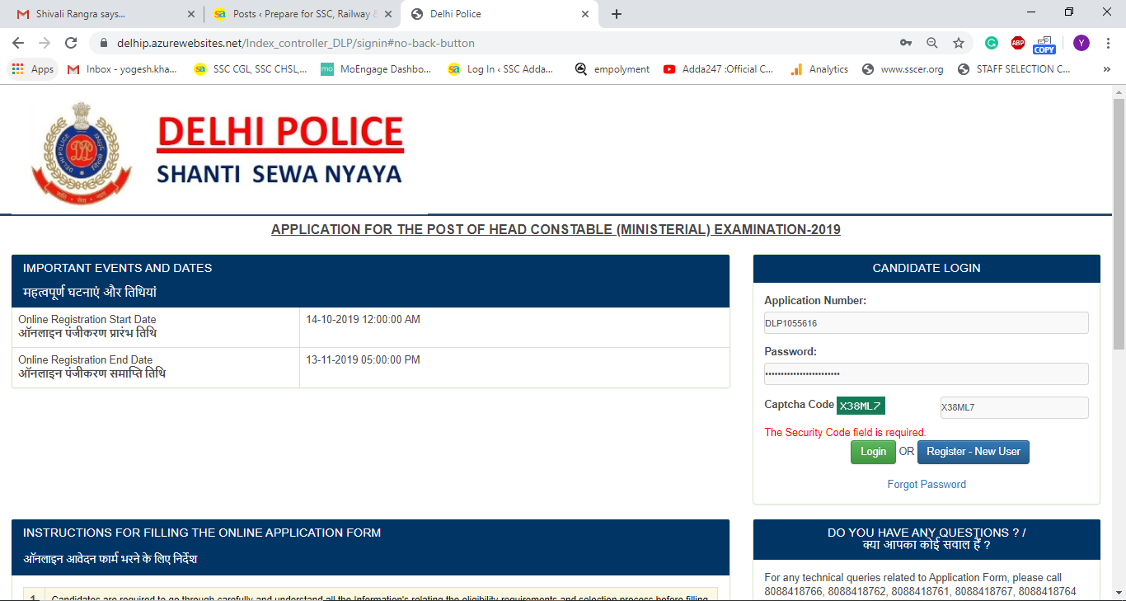This screenshot has width=1126, height=601.
Task: Open Log In SSC Adda bookmark
Action: pyautogui.click(x=501, y=69)
